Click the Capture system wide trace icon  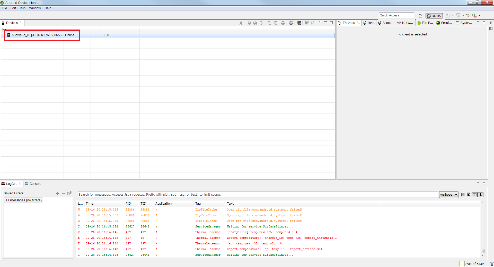[x=307, y=23]
